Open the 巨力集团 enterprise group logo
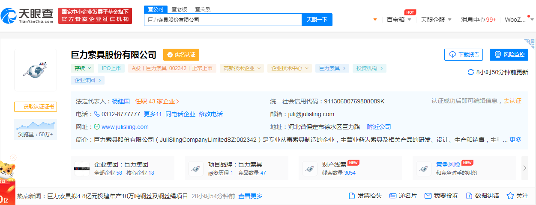This screenshot has width=536, height=205. [82, 169]
